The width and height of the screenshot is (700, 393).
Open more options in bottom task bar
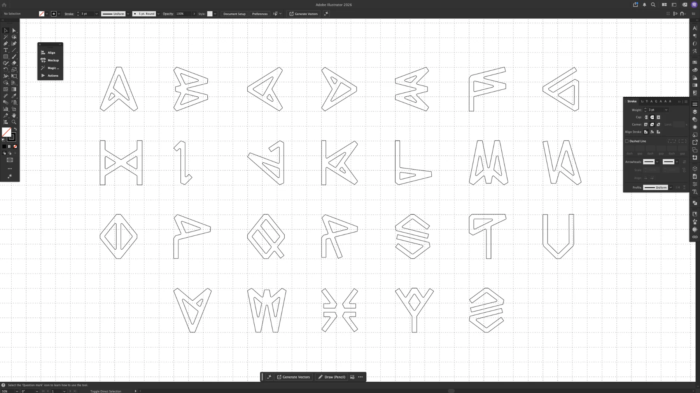(360, 377)
